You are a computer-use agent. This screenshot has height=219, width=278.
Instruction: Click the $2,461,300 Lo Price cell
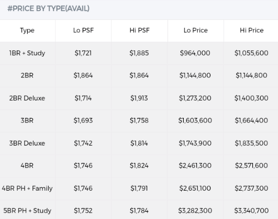tap(195, 166)
